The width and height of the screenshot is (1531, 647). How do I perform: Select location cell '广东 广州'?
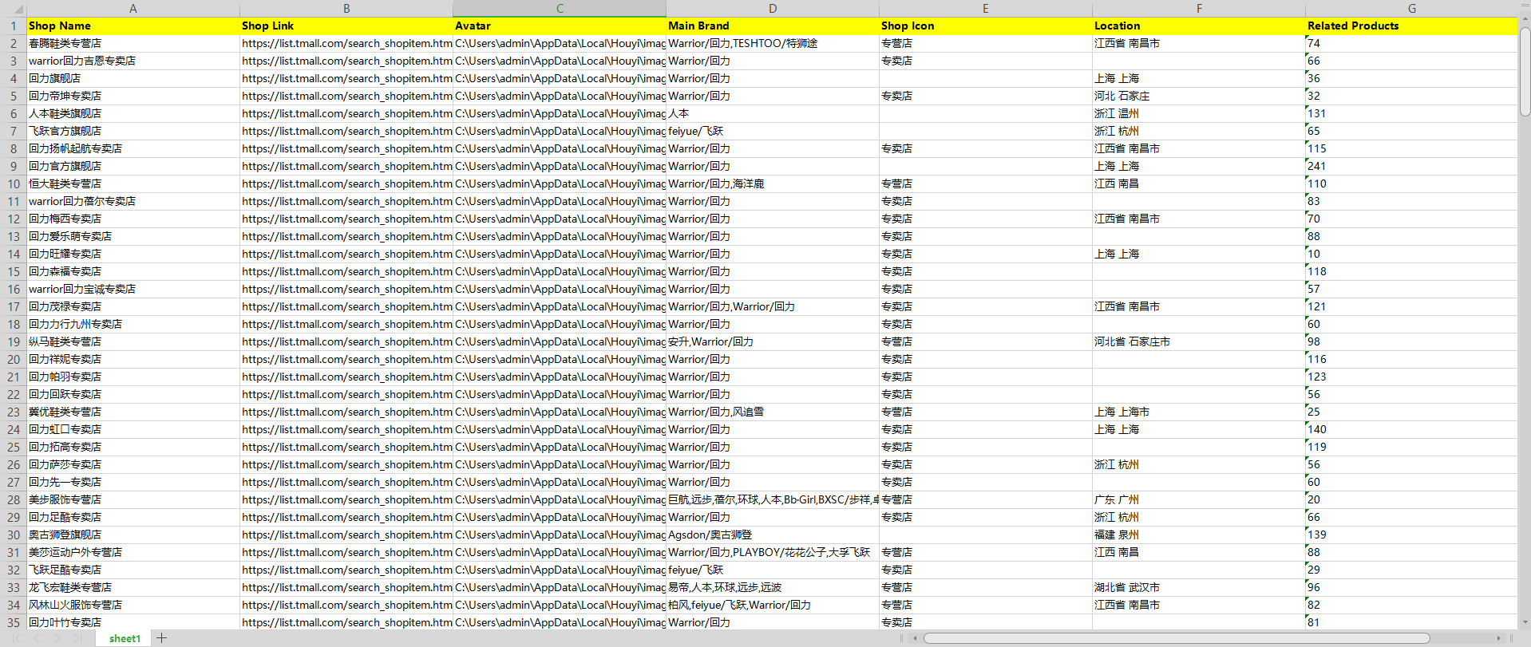1199,499
